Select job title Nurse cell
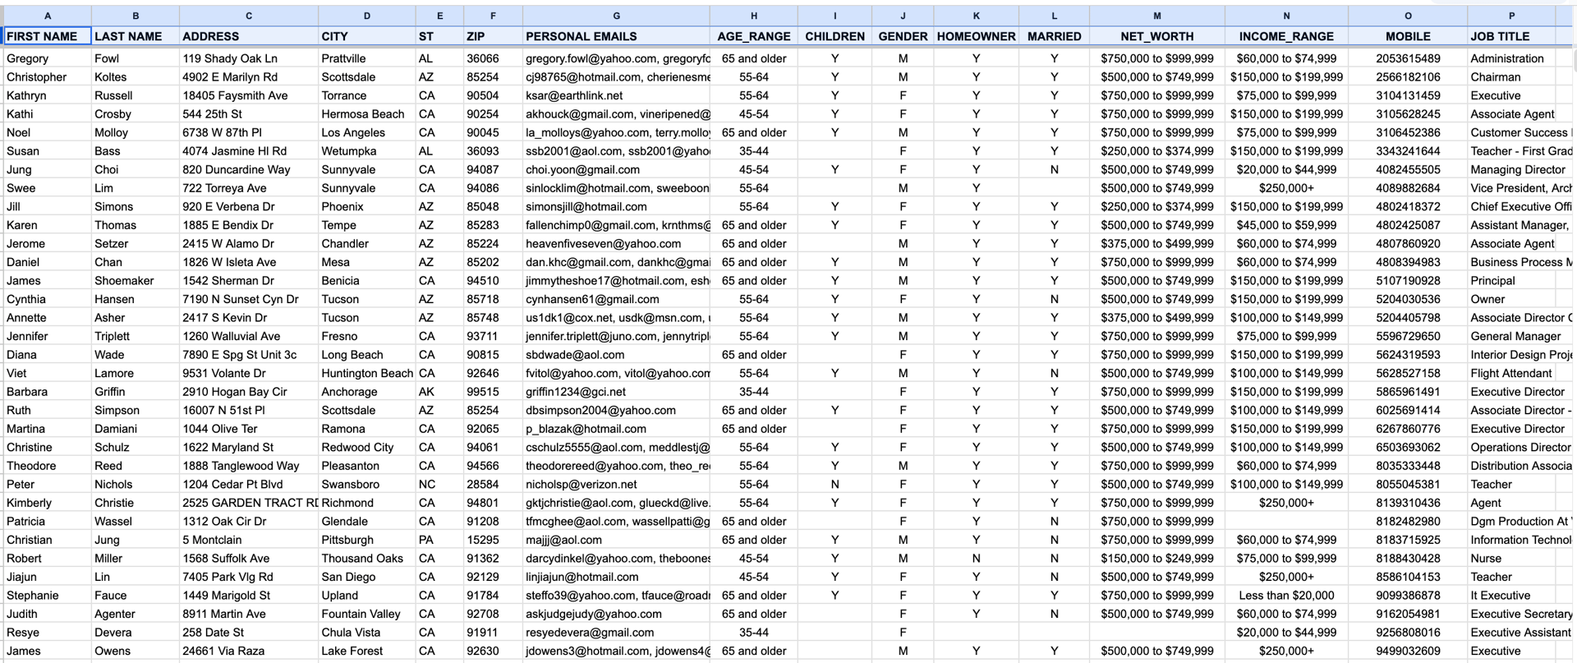Screen dimensions: 1577x663 (x=1510, y=558)
